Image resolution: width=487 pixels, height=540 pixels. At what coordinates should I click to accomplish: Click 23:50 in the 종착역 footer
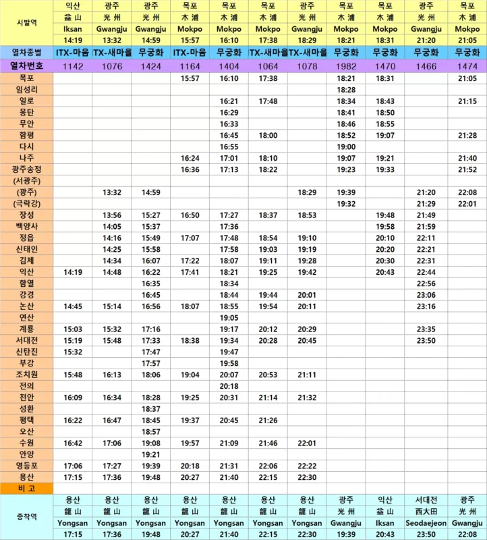(426, 535)
